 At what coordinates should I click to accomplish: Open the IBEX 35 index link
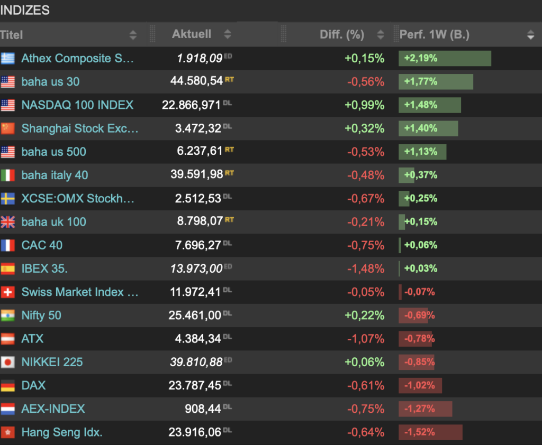[44, 268]
